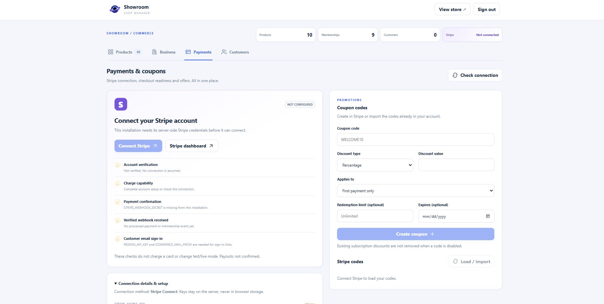Click the SHOWROOM / COMMERCE breadcrumb
604x304 pixels.
coord(130,33)
